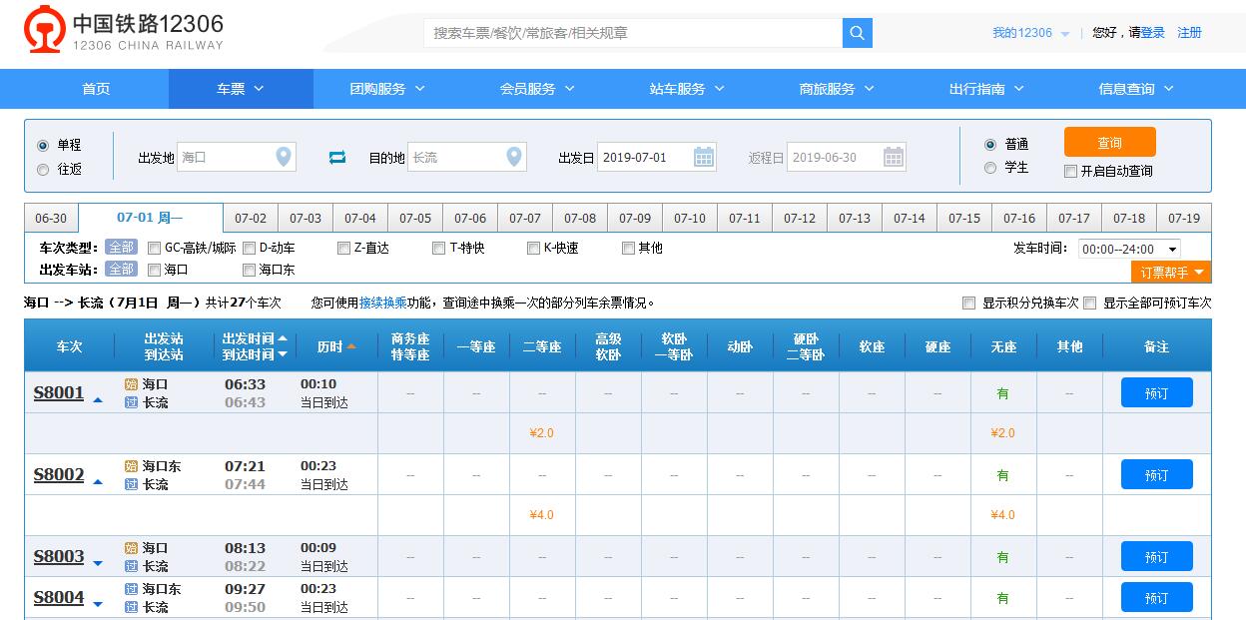Screen dimensions: 1246x620
Task: Click location pin icon in destination field
Action: (513, 157)
